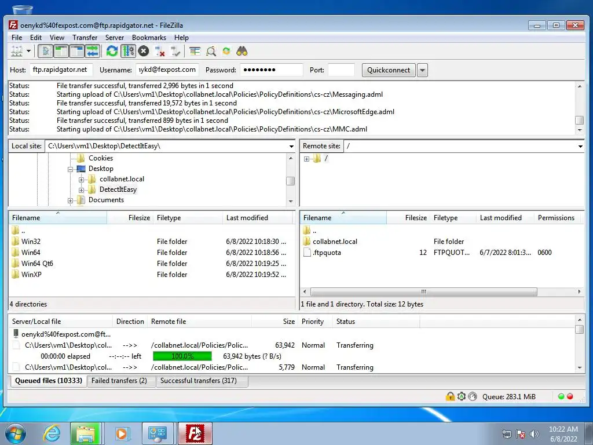Click remote list horizontal scrollbar
The height and width of the screenshot is (445, 593).
[x=423, y=292]
